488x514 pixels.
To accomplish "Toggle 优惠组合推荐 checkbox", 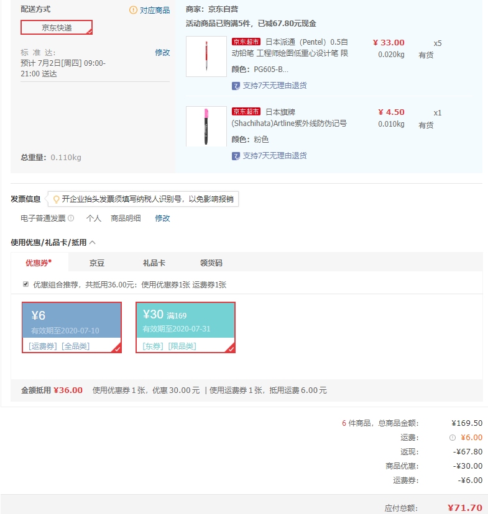I will point(25,284).
